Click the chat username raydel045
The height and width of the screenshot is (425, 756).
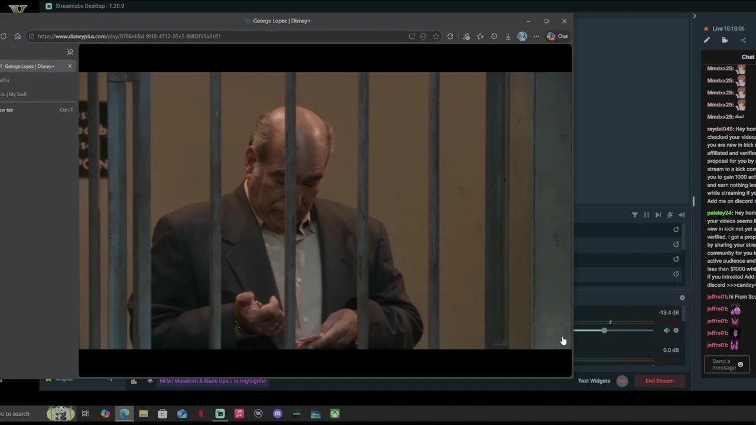[x=720, y=129]
